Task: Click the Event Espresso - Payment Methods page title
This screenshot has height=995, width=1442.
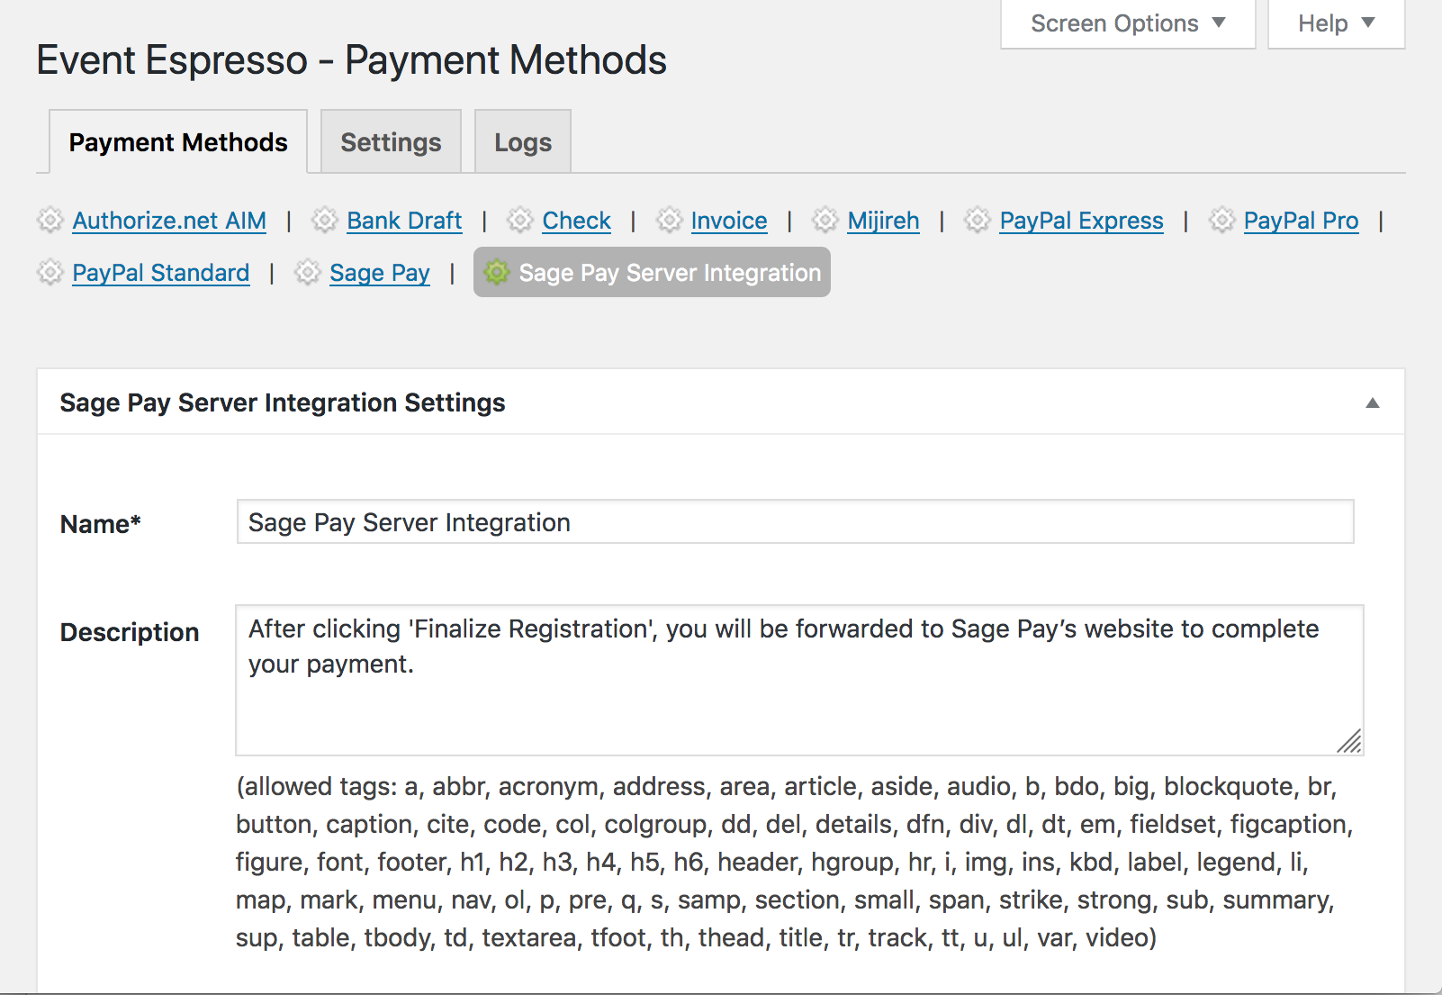Action: pos(351,60)
